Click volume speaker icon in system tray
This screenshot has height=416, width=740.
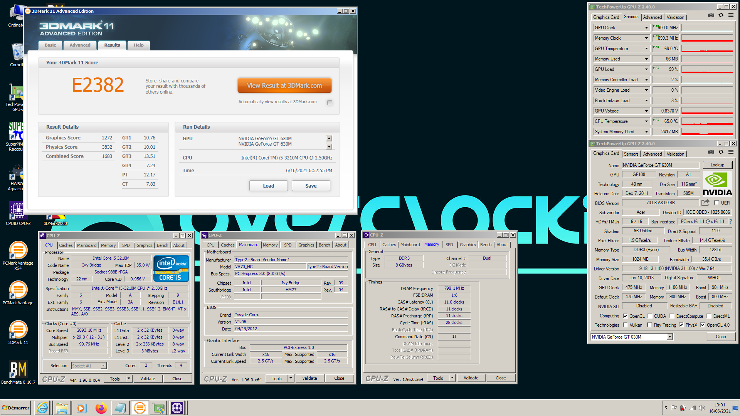(x=701, y=408)
